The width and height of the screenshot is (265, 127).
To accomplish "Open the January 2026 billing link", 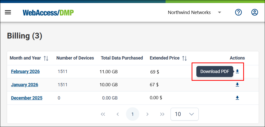I will (x=25, y=85).
